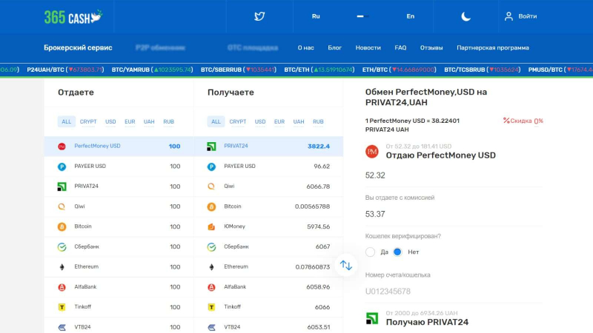Screen dimensions: 593x333
Task: Select PerfectMoney USD icon in Отдаете list
Action: [62, 147]
